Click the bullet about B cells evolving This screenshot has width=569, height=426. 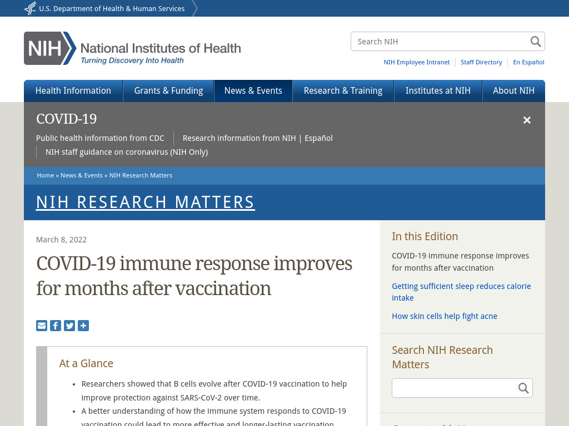[214, 391]
